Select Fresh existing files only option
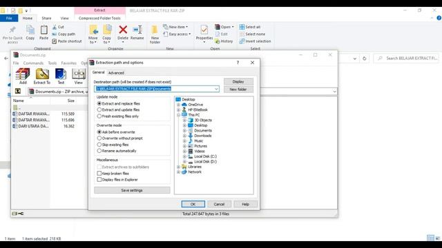This screenshot has height=248, width=442. pyautogui.click(x=118, y=116)
